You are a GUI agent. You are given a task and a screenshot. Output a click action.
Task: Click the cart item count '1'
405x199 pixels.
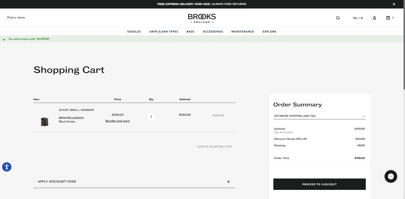click(393, 18)
